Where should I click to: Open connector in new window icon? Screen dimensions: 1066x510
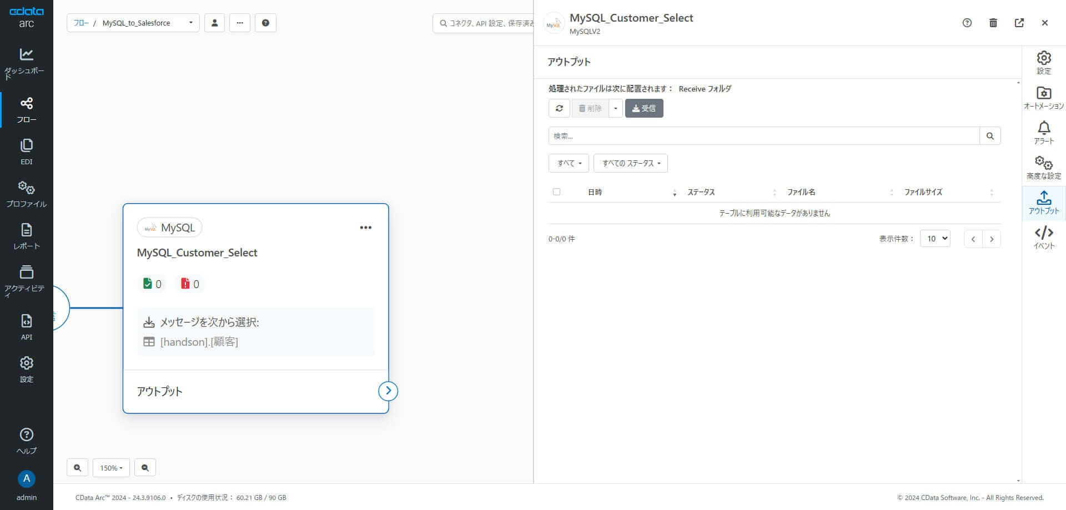1019,23
